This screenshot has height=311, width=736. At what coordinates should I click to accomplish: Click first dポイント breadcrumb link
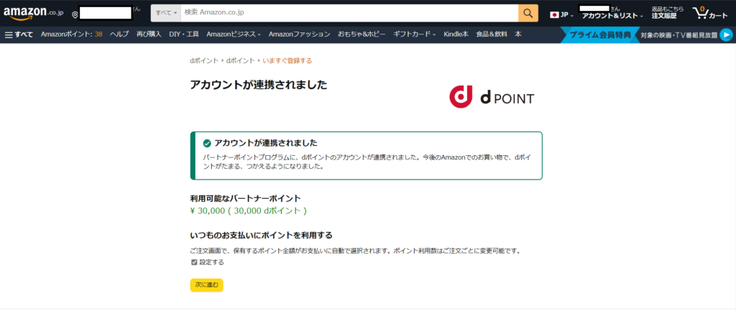pyautogui.click(x=204, y=60)
